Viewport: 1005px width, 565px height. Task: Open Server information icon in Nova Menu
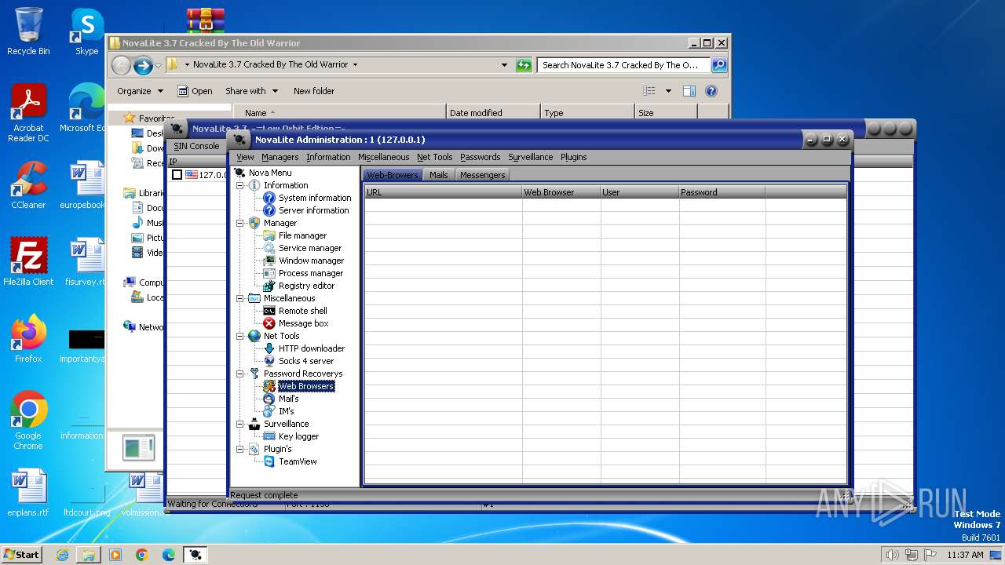tap(269, 210)
